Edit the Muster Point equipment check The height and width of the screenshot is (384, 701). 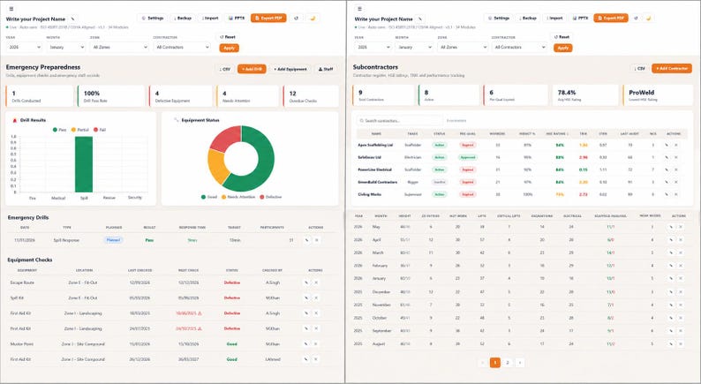click(x=306, y=343)
